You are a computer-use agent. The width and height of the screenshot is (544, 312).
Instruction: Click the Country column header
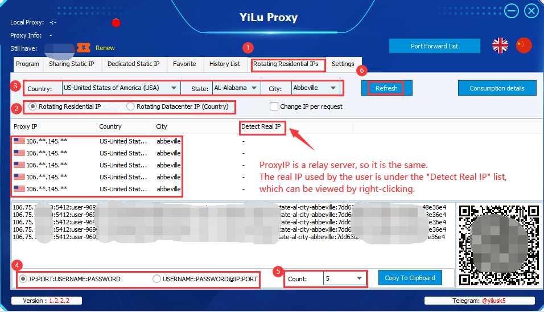pyautogui.click(x=125, y=126)
